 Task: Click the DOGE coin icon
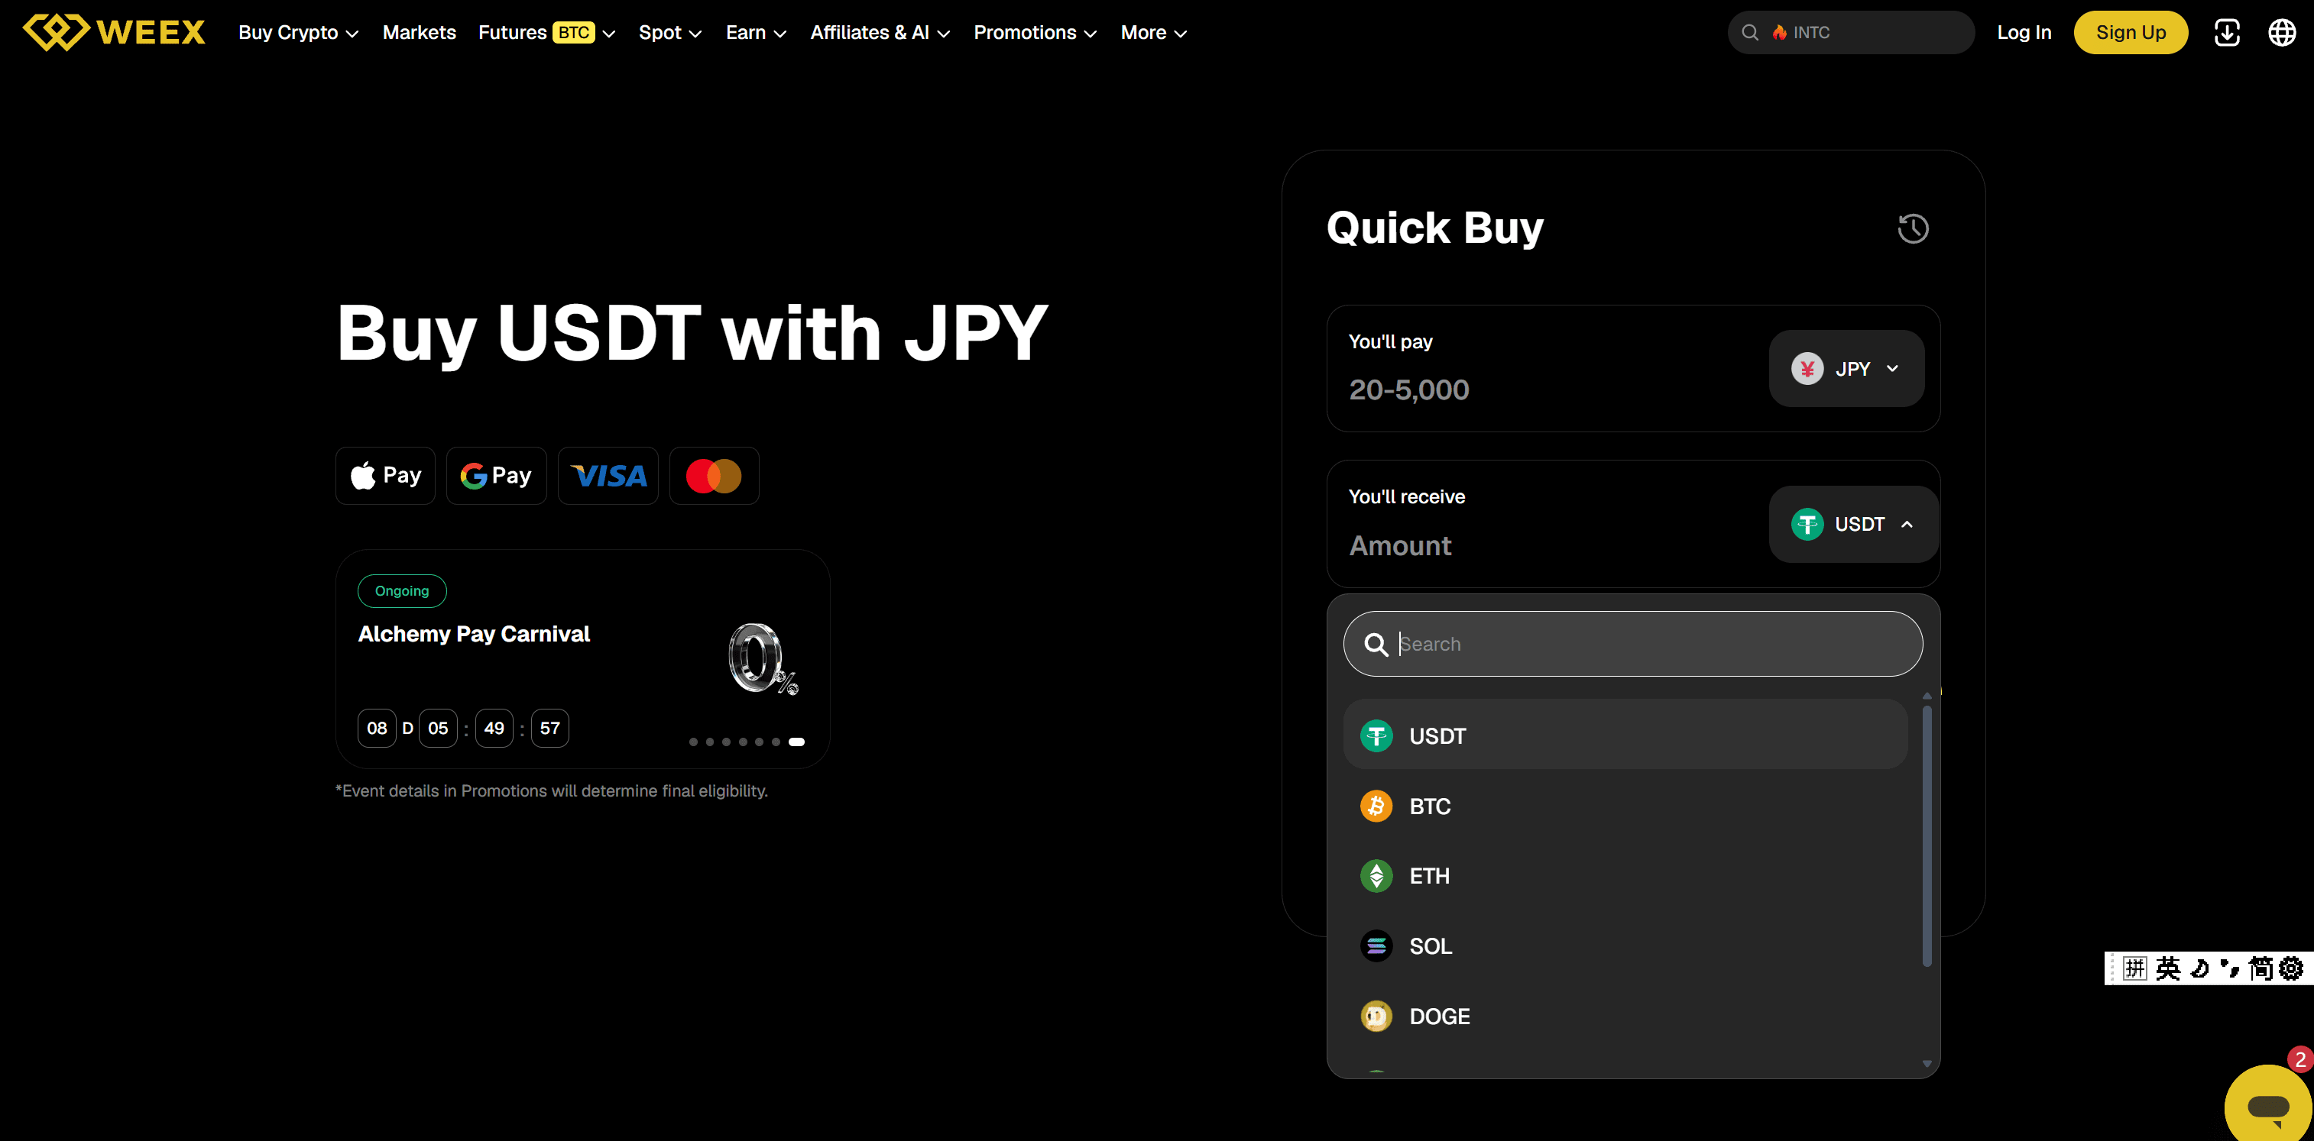pos(1376,1017)
